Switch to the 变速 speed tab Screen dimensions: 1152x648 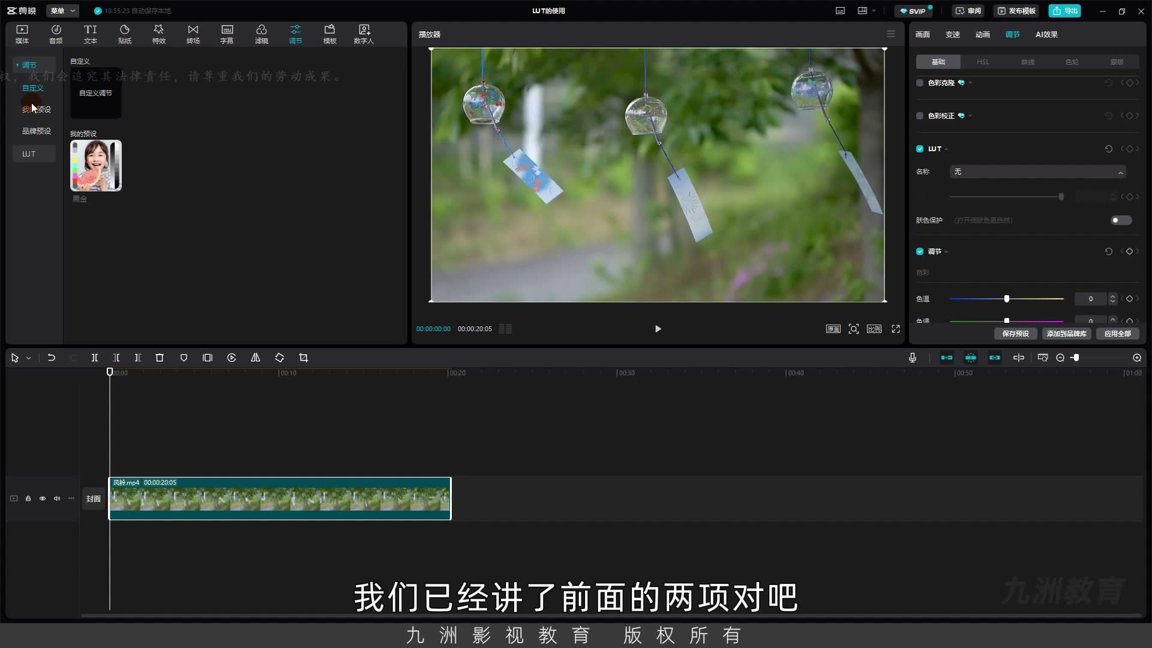[953, 35]
